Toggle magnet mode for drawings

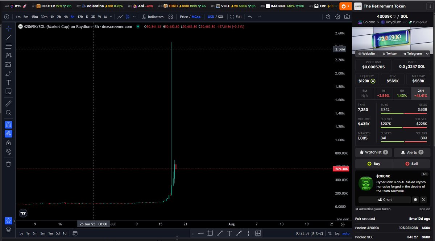tap(9, 125)
